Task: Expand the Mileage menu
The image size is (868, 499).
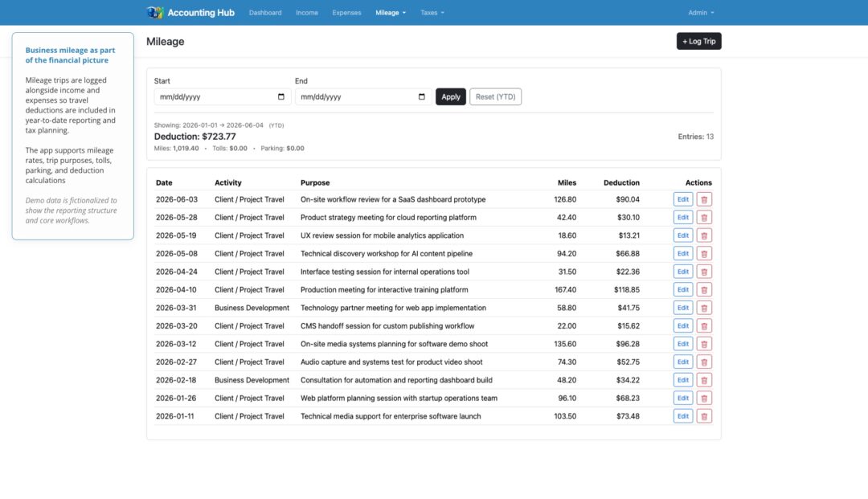Action: (391, 13)
